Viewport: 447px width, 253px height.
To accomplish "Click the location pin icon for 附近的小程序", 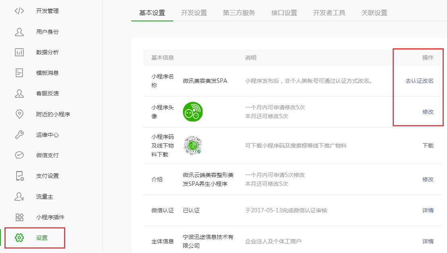I will (x=19, y=114).
